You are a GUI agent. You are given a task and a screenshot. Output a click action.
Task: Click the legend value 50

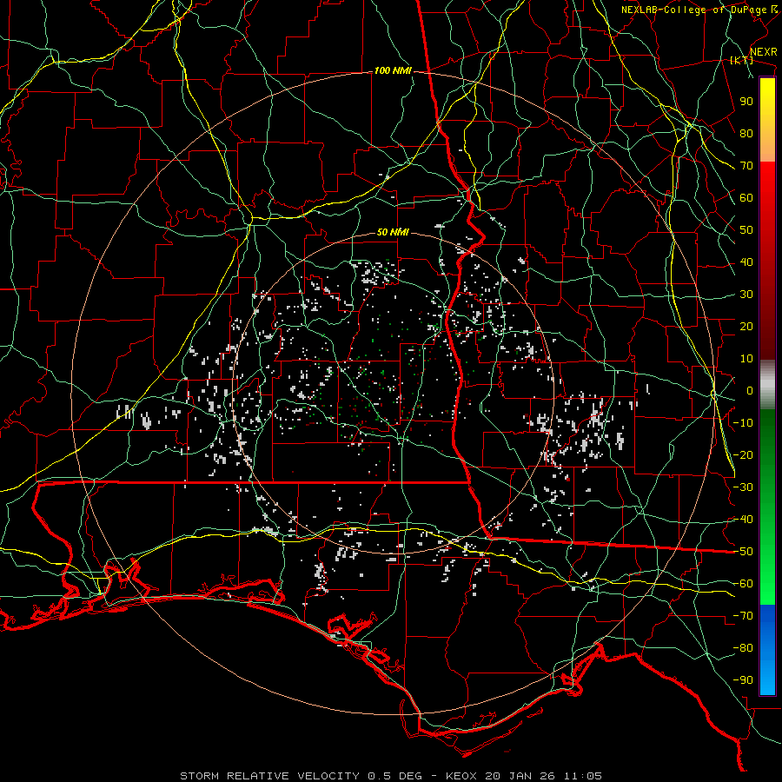[x=746, y=230]
